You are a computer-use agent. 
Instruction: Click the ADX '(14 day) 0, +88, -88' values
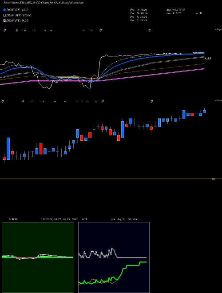coord(124,219)
